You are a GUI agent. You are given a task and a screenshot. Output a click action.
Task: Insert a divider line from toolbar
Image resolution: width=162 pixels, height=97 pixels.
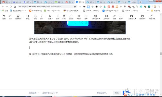pyautogui.click(x=71, y=17)
